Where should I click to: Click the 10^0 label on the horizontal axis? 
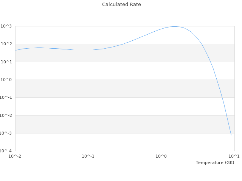pyautogui.click(x=161, y=156)
